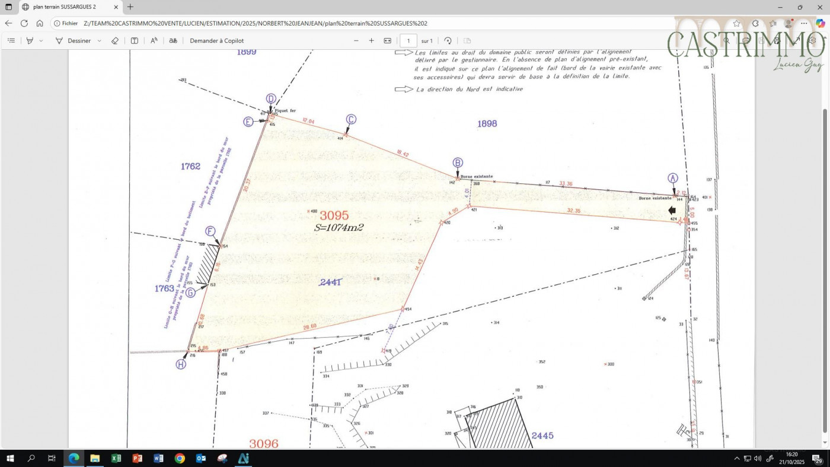Click Demander à Copilot
The image size is (830, 467).
tap(216, 40)
